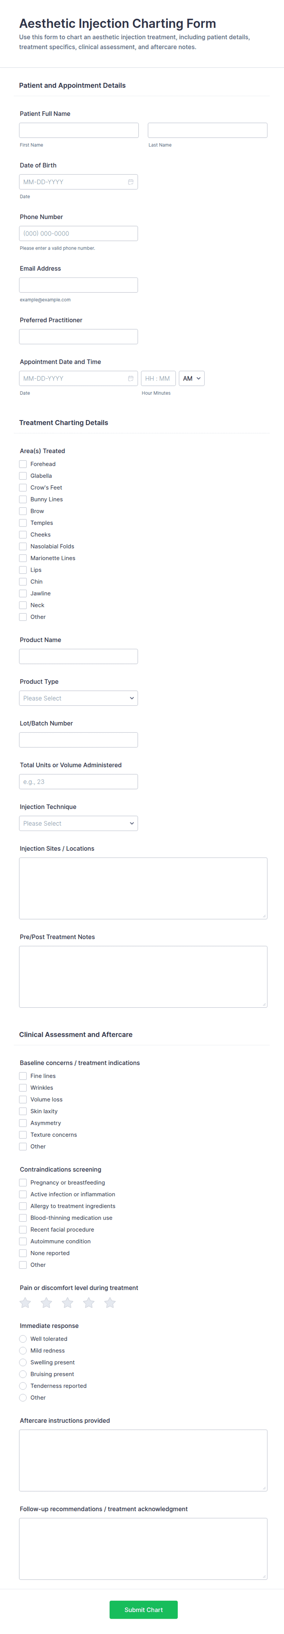Tick the Nasolabial Folds checkbox
Image resolution: width=284 pixels, height=1634 pixels.
pyautogui.click(x=23, y=546)
